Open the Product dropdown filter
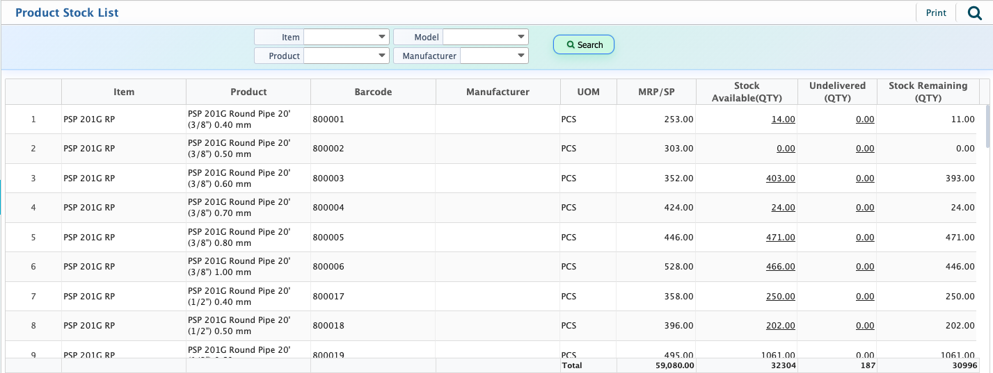The width and height of the screenshot is (993, 373). point(346,56)
